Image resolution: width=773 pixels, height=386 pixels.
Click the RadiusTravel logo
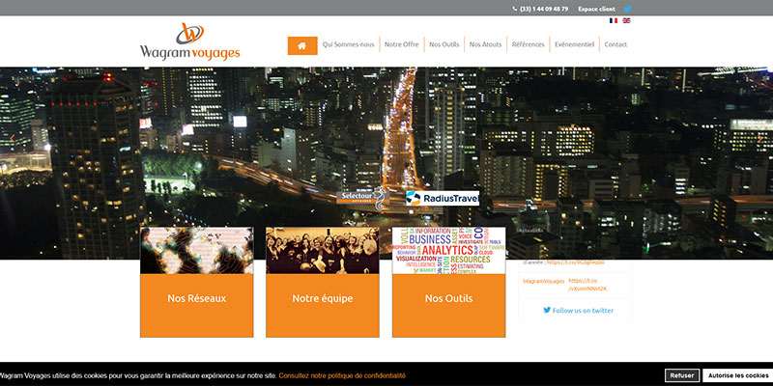click(x=443, y=199)
